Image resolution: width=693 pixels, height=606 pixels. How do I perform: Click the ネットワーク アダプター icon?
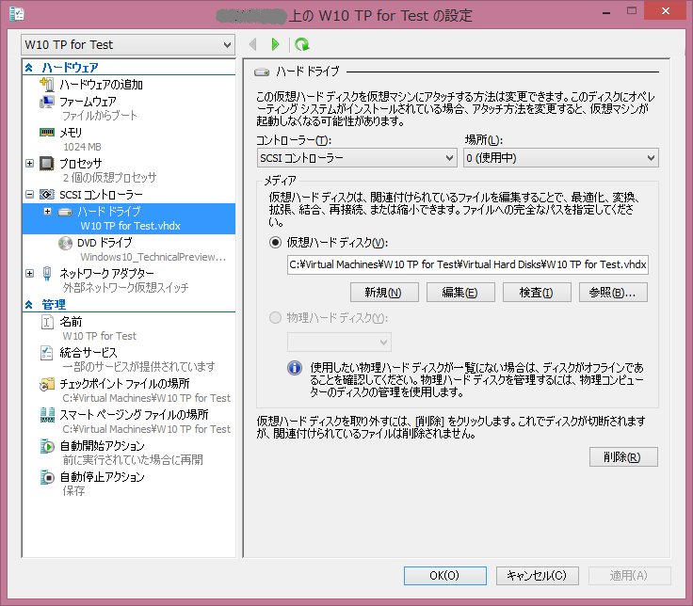[47, 274]
